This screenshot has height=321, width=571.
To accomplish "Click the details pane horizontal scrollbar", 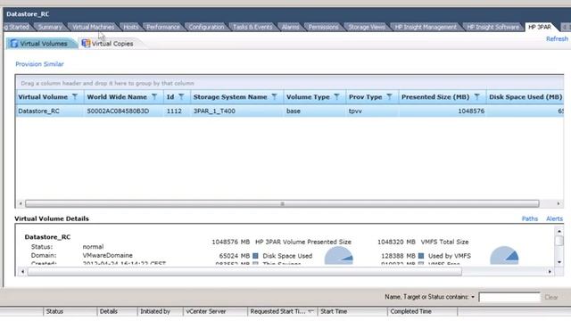I will click(x=244, y=271).
